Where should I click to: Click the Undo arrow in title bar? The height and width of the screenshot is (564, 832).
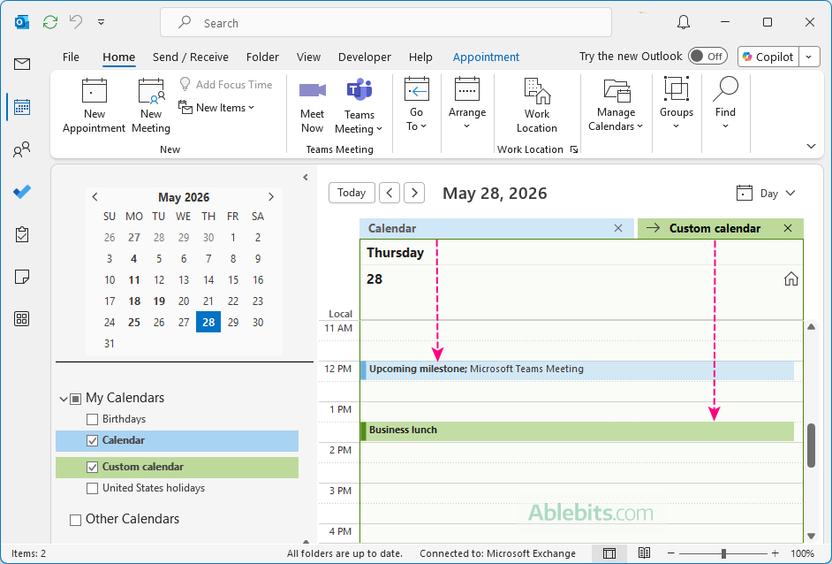click(x=76, y=22)
